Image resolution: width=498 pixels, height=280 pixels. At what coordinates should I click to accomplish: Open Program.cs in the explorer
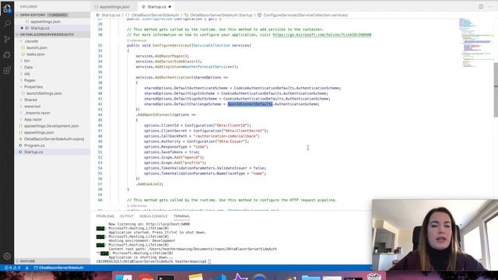point(34,145)
